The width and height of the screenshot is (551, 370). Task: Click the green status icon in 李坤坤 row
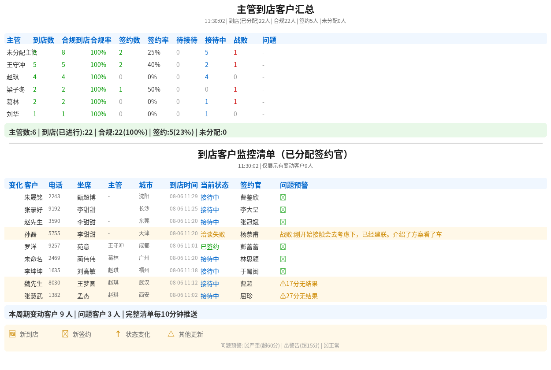click(283, 271)
